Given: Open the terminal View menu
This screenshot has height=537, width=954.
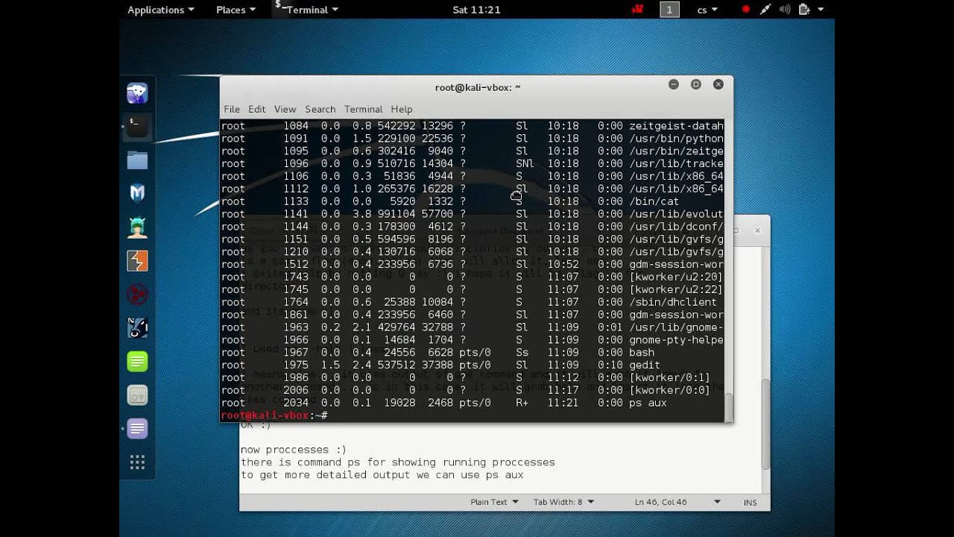Looking at the screenshot, I should (x=285, y=109).
